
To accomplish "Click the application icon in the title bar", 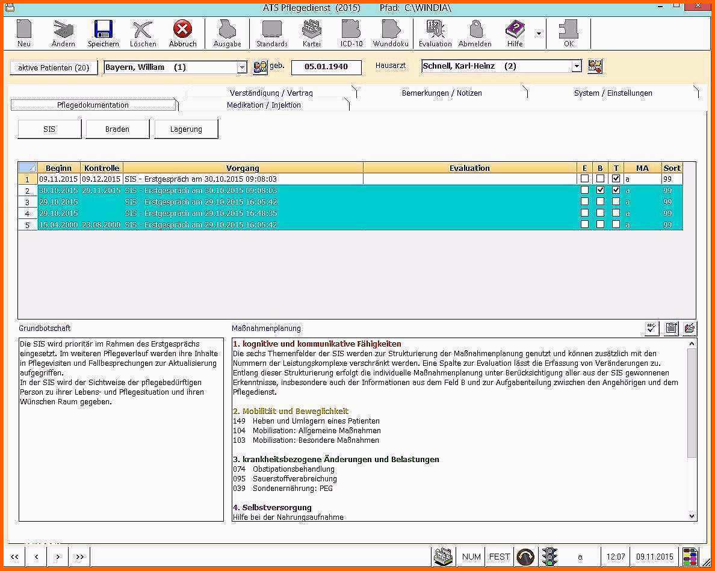I will (x=9, y=8).
